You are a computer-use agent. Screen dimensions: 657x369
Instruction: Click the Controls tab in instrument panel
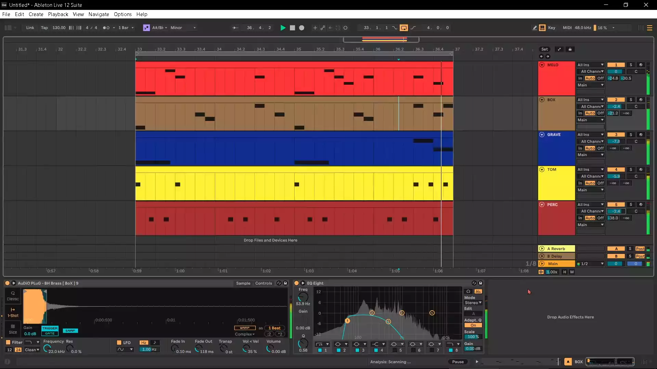click(x=263, y=283)
